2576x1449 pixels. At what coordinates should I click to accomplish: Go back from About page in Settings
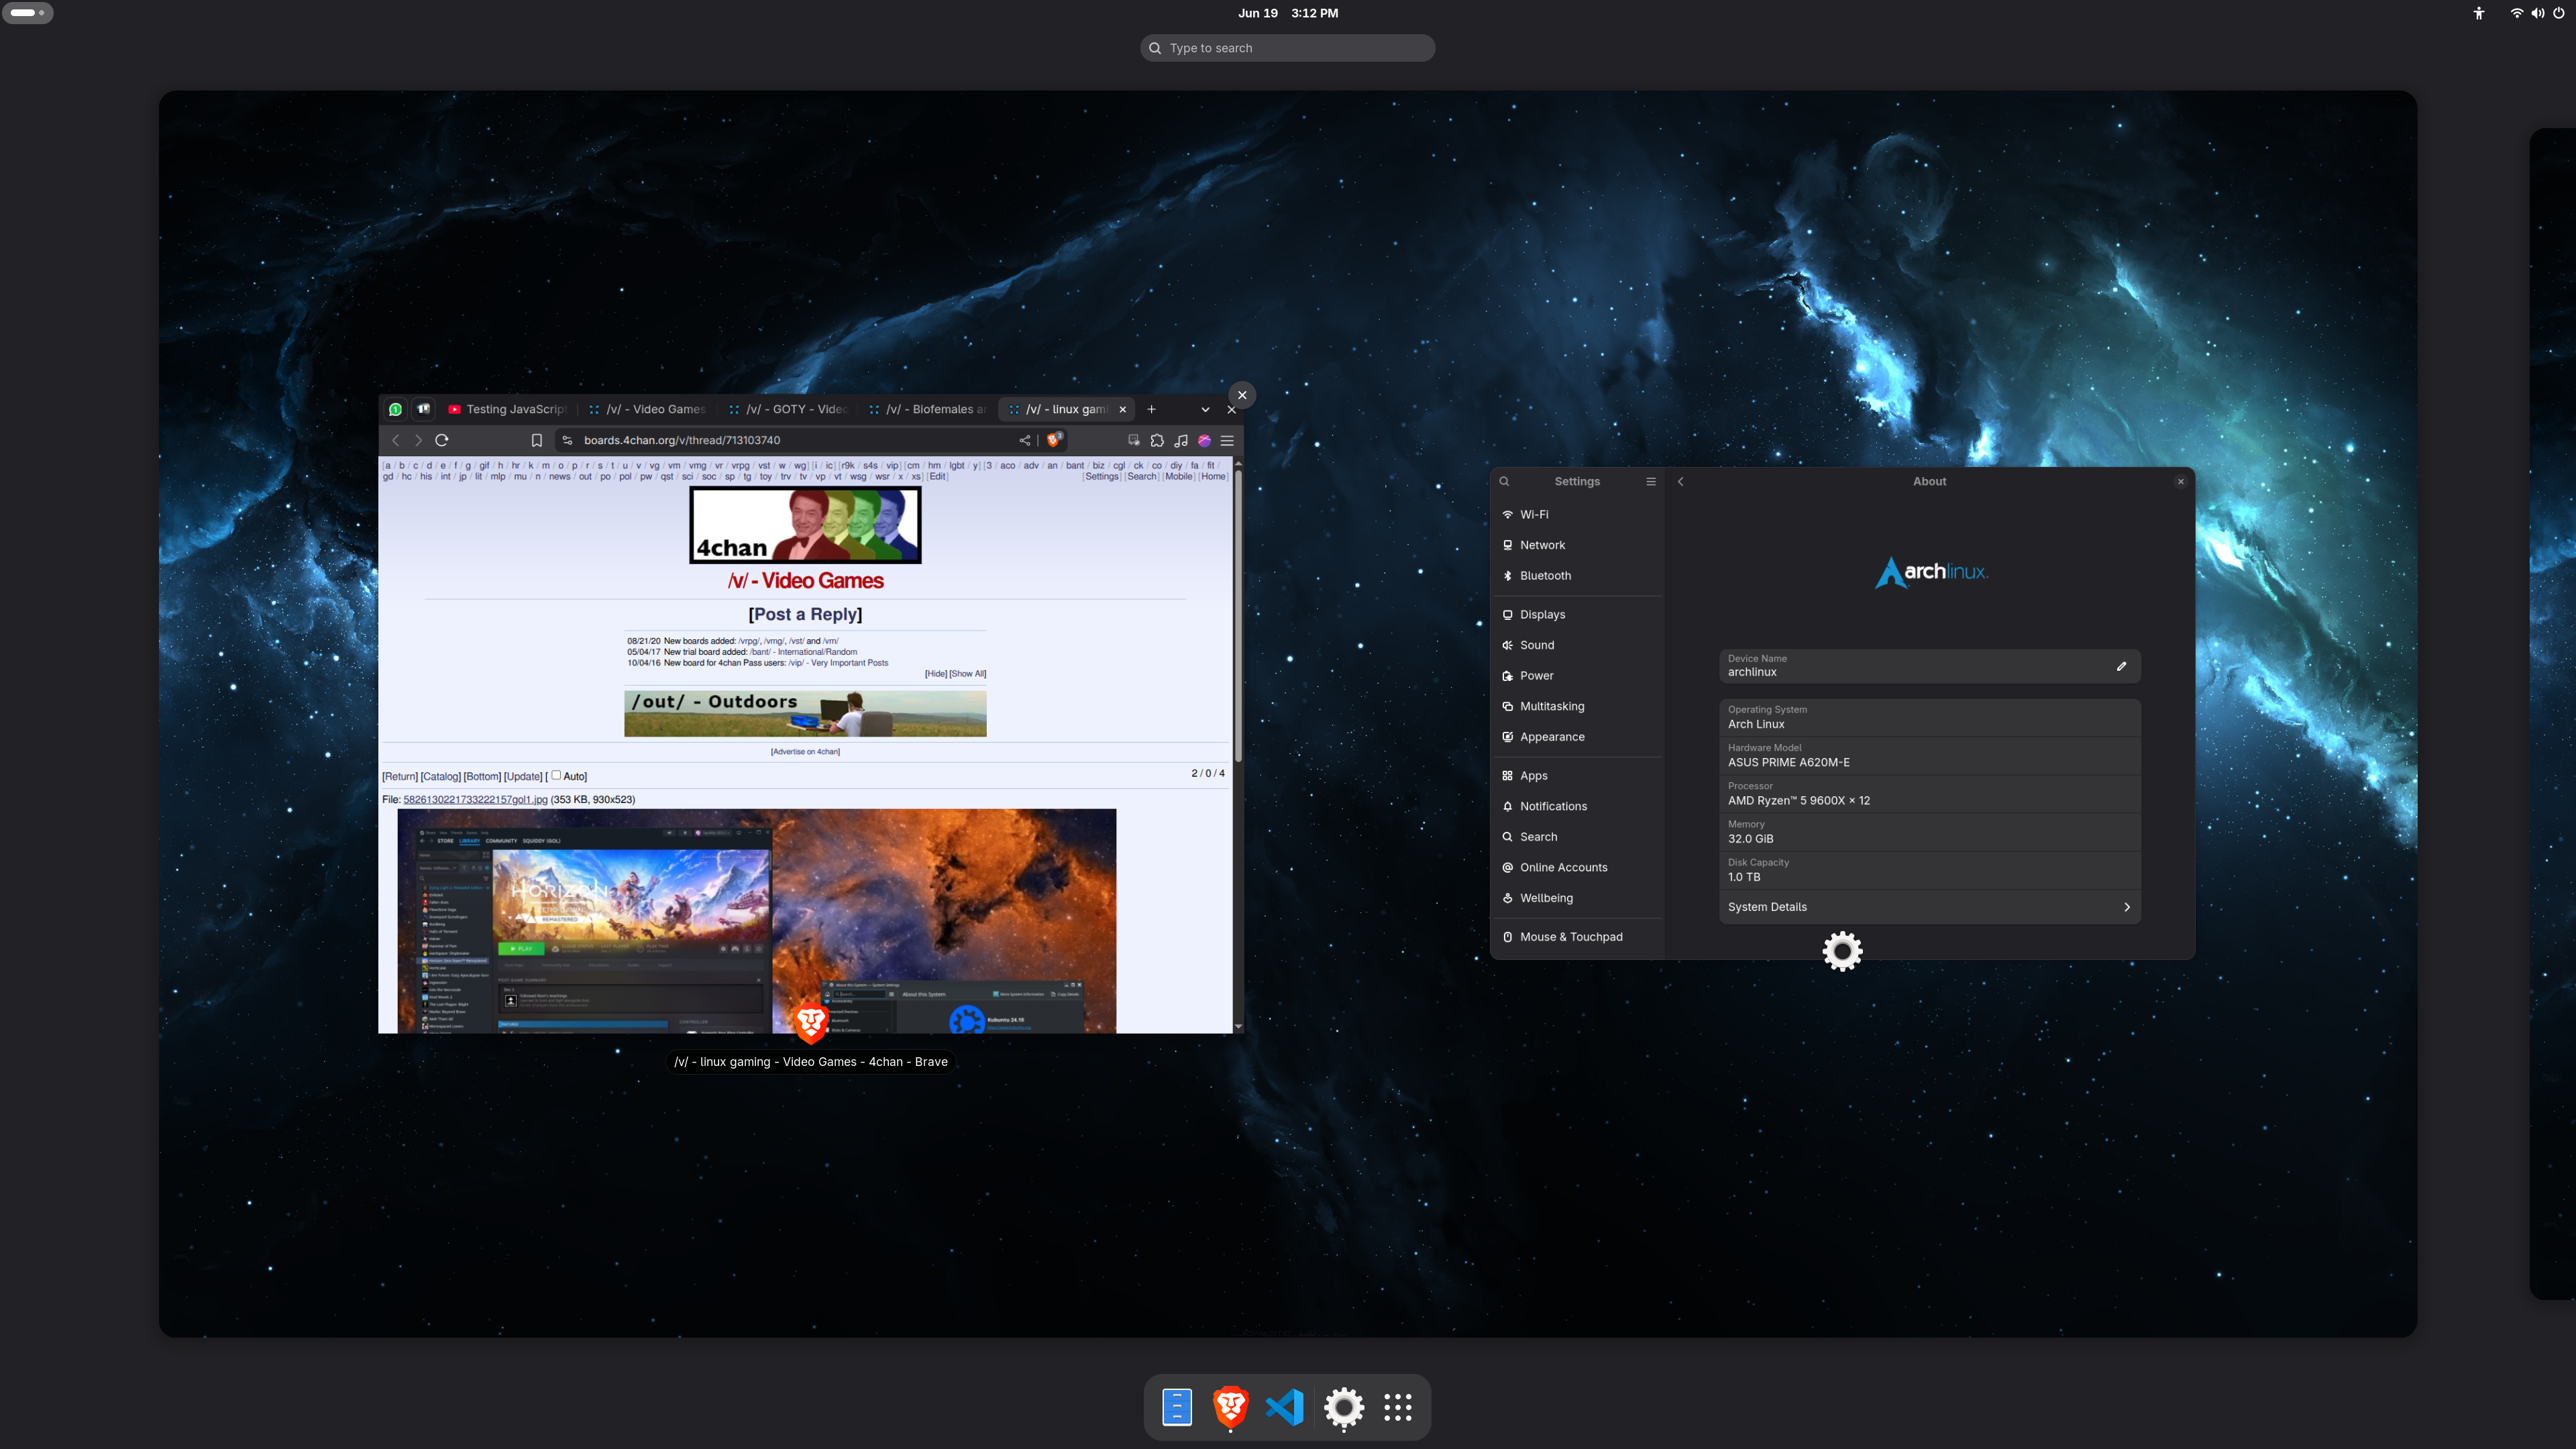coord(1681,481)
